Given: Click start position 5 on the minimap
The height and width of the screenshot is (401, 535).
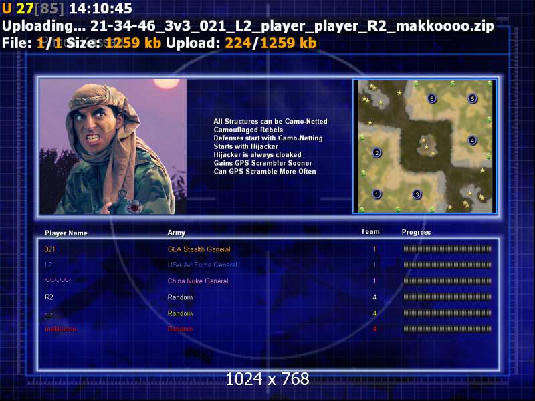Looking at the screenshot, I should tap(472, 98).
